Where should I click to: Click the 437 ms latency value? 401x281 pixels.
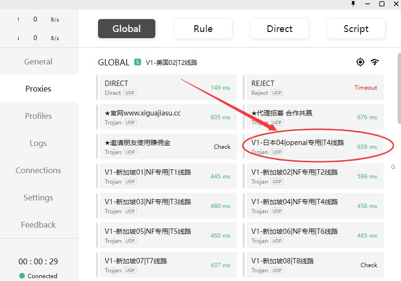[220, 265]
